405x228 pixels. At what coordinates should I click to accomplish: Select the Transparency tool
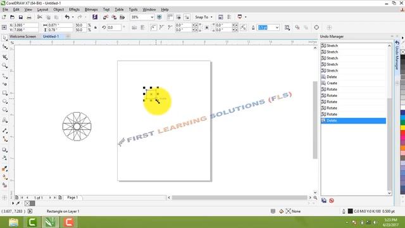click(4, 158)
